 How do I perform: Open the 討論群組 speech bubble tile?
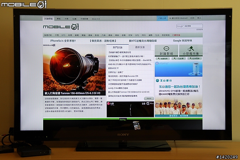[166, 51]
